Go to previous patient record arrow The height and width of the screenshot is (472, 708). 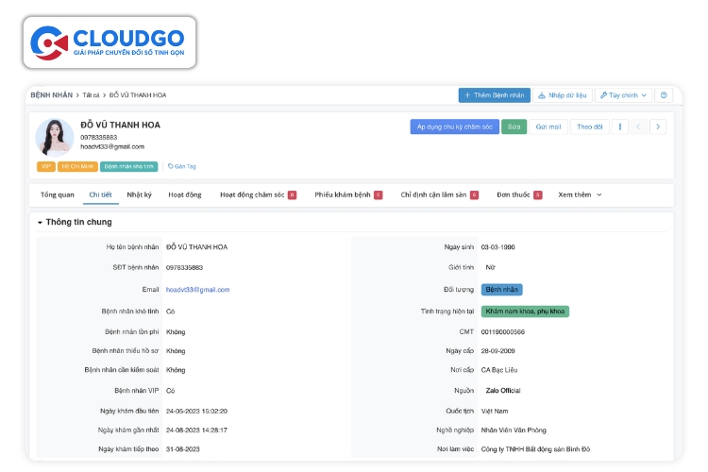(639, 126)
